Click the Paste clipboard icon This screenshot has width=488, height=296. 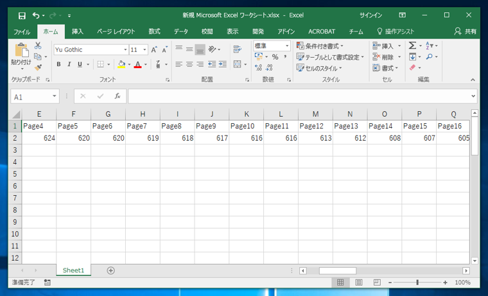(21, 50)
